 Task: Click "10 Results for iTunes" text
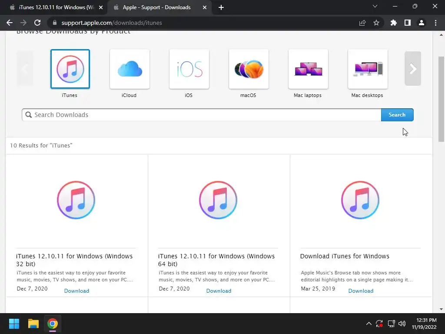coord(41,145)
